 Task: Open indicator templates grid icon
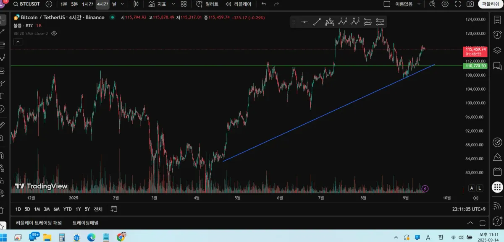coord(184,4)
